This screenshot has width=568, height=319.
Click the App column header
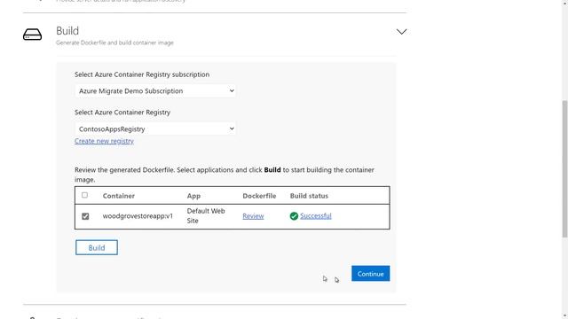193,196
